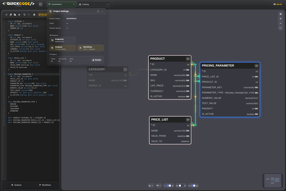Toggle the first switch in the canvas bottom bar
This screenshot has height=191, width=286.
169,186
